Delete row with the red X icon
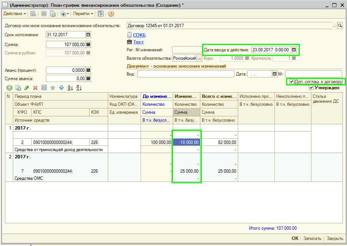The image size is (347, 246). [x=35, y=88]
